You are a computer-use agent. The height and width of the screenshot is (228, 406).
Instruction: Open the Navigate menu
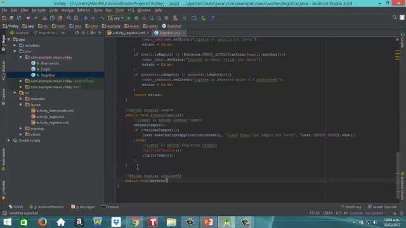point(39,10)
